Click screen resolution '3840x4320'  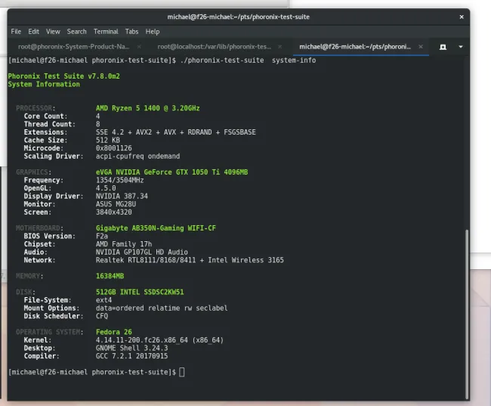click(114, 212)
